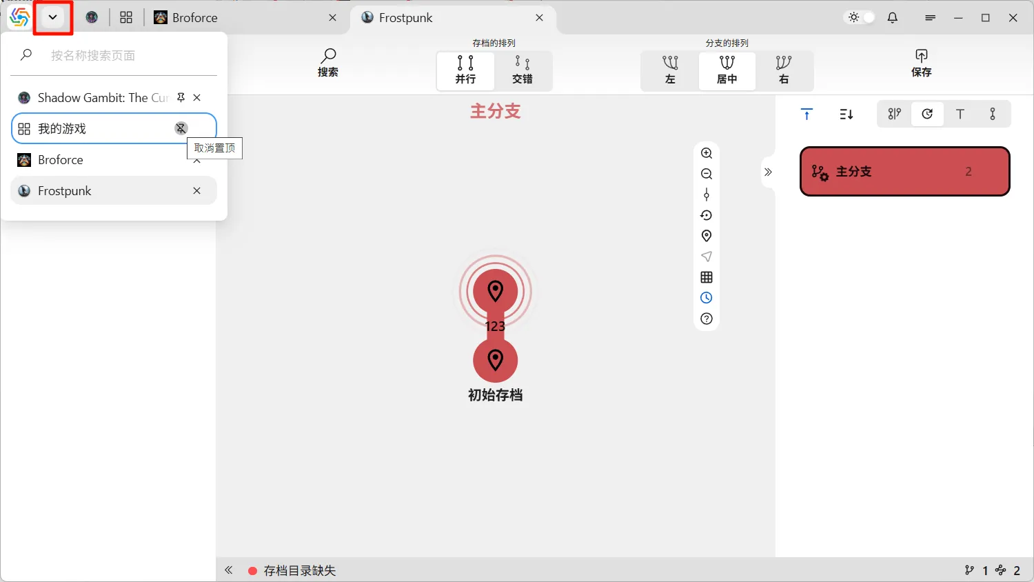Open the help question mark icon
This screenshot has width=1034, height=582.
coord(707,319)
